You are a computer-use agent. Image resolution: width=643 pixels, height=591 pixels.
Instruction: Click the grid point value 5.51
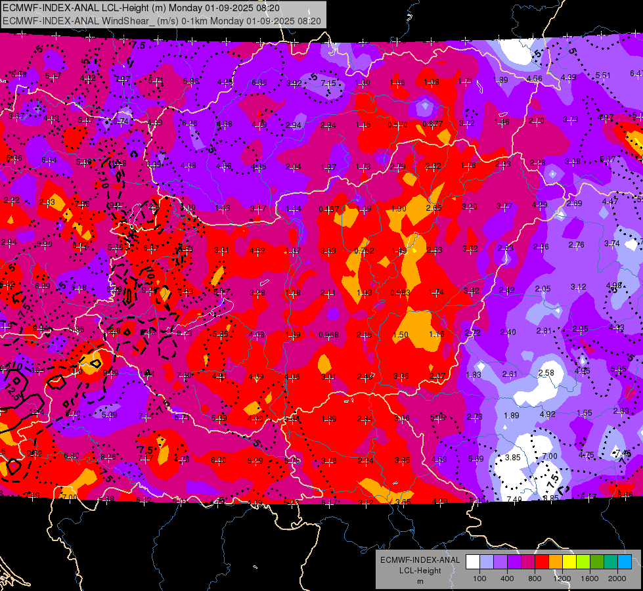click(x=603, y=75)
